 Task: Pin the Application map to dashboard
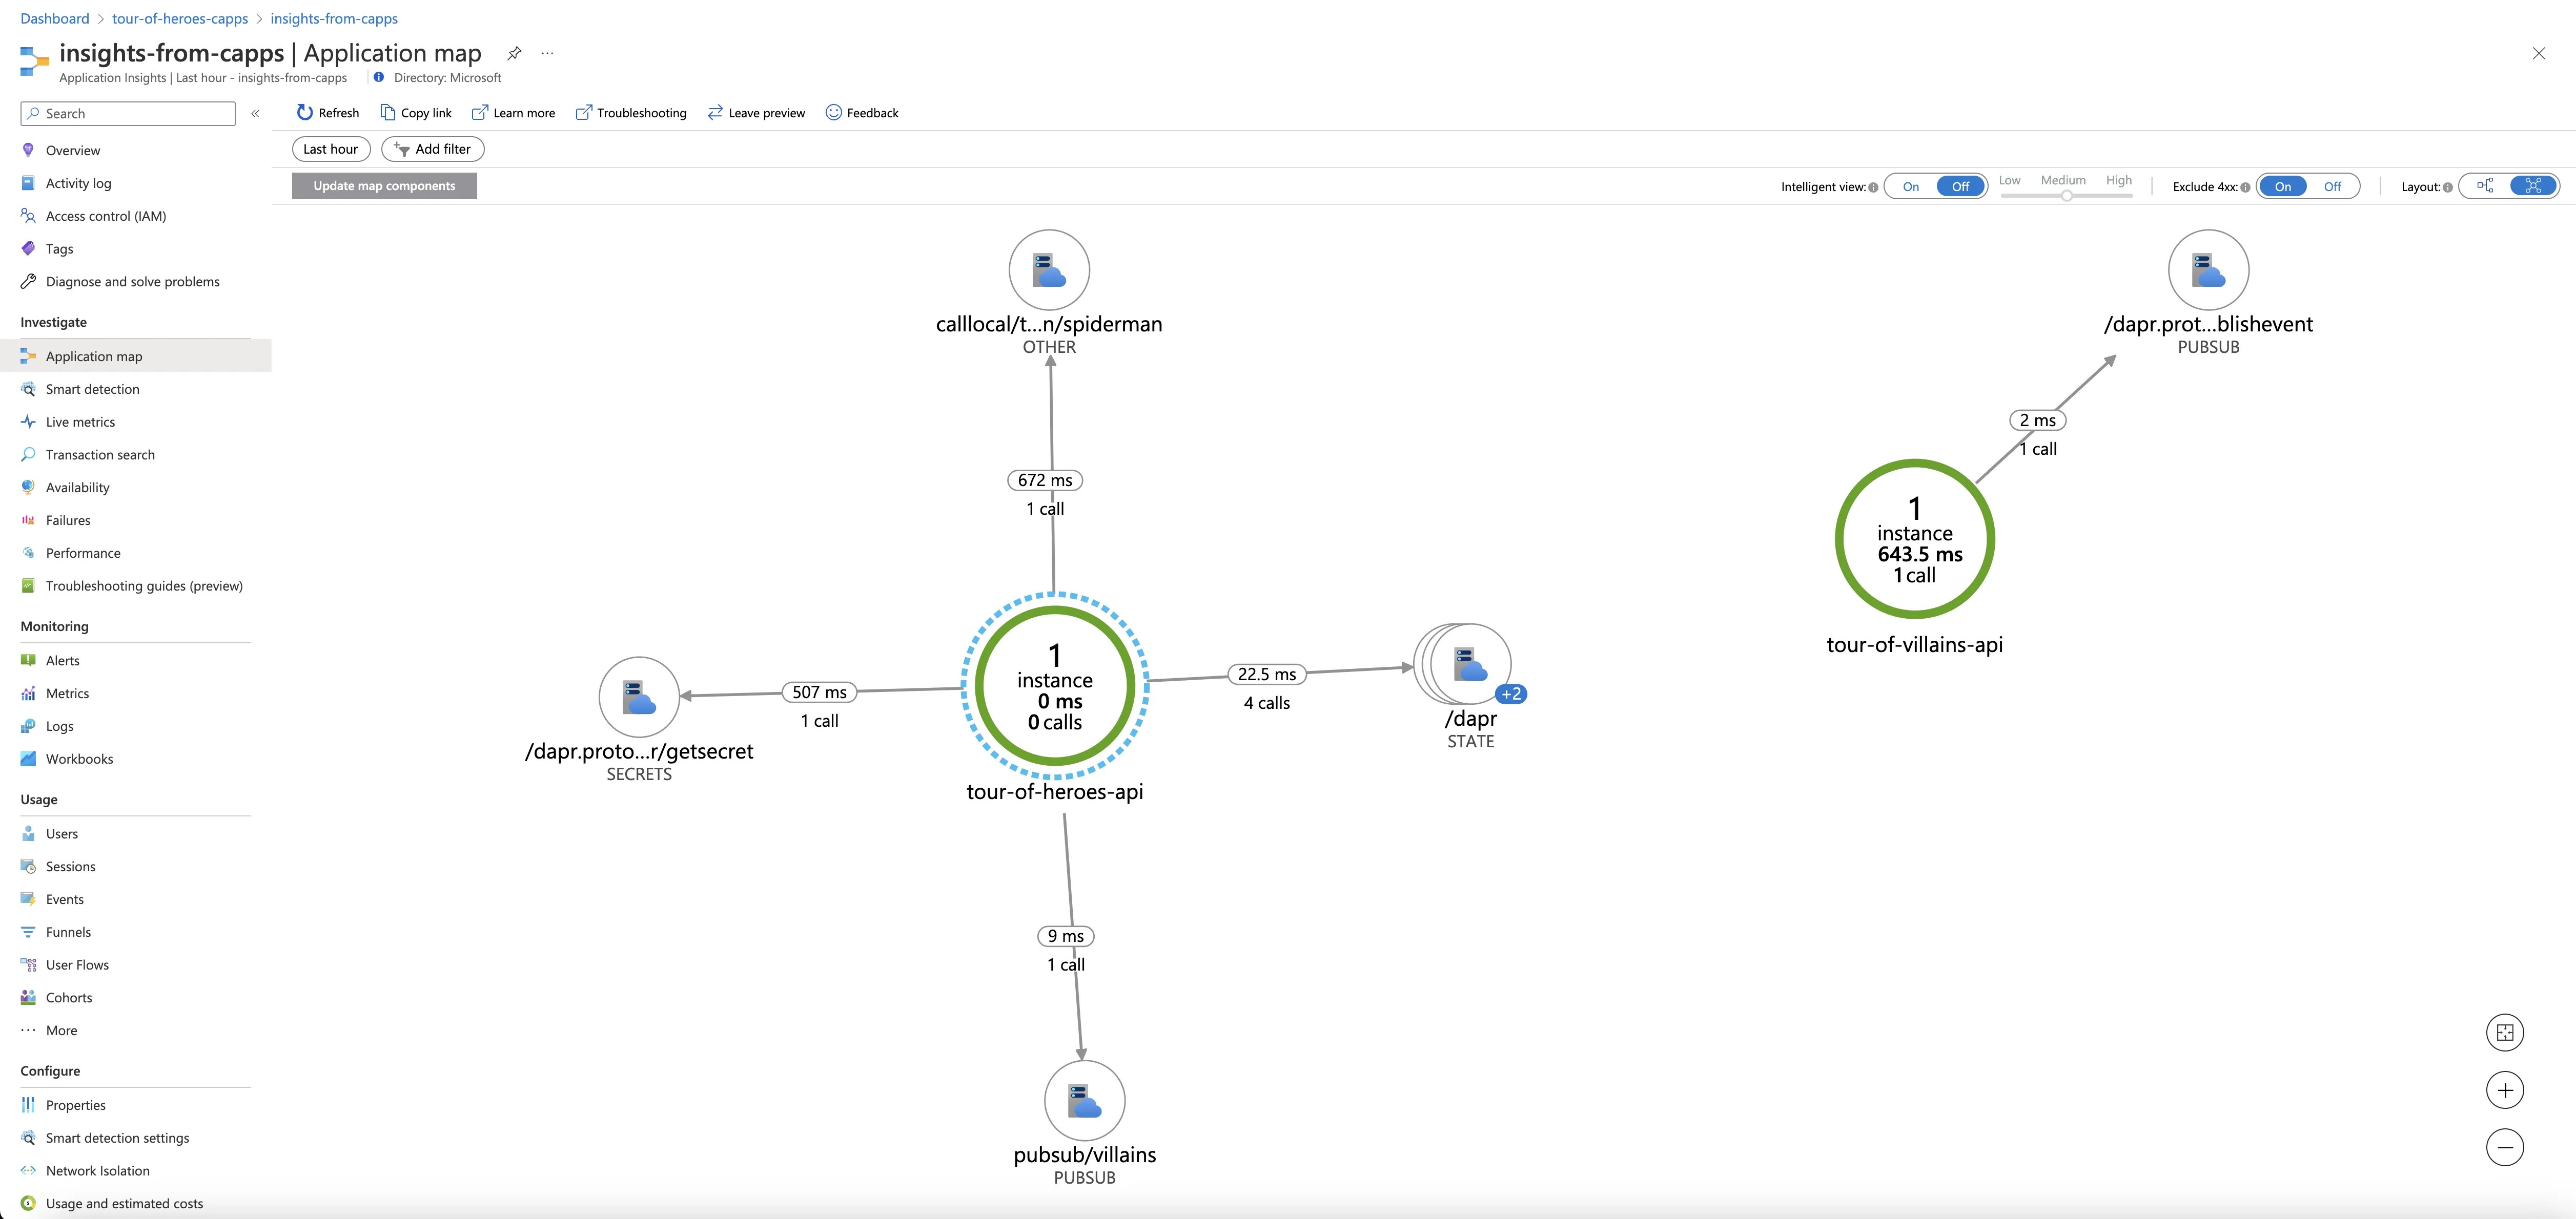pyautogui.click(x=514, y=53)
